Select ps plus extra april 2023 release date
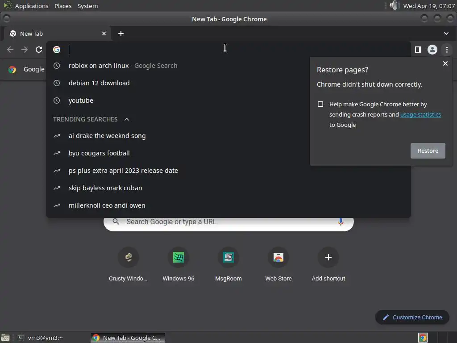This screenshot has height=343, width=457. tap(228, 171)
